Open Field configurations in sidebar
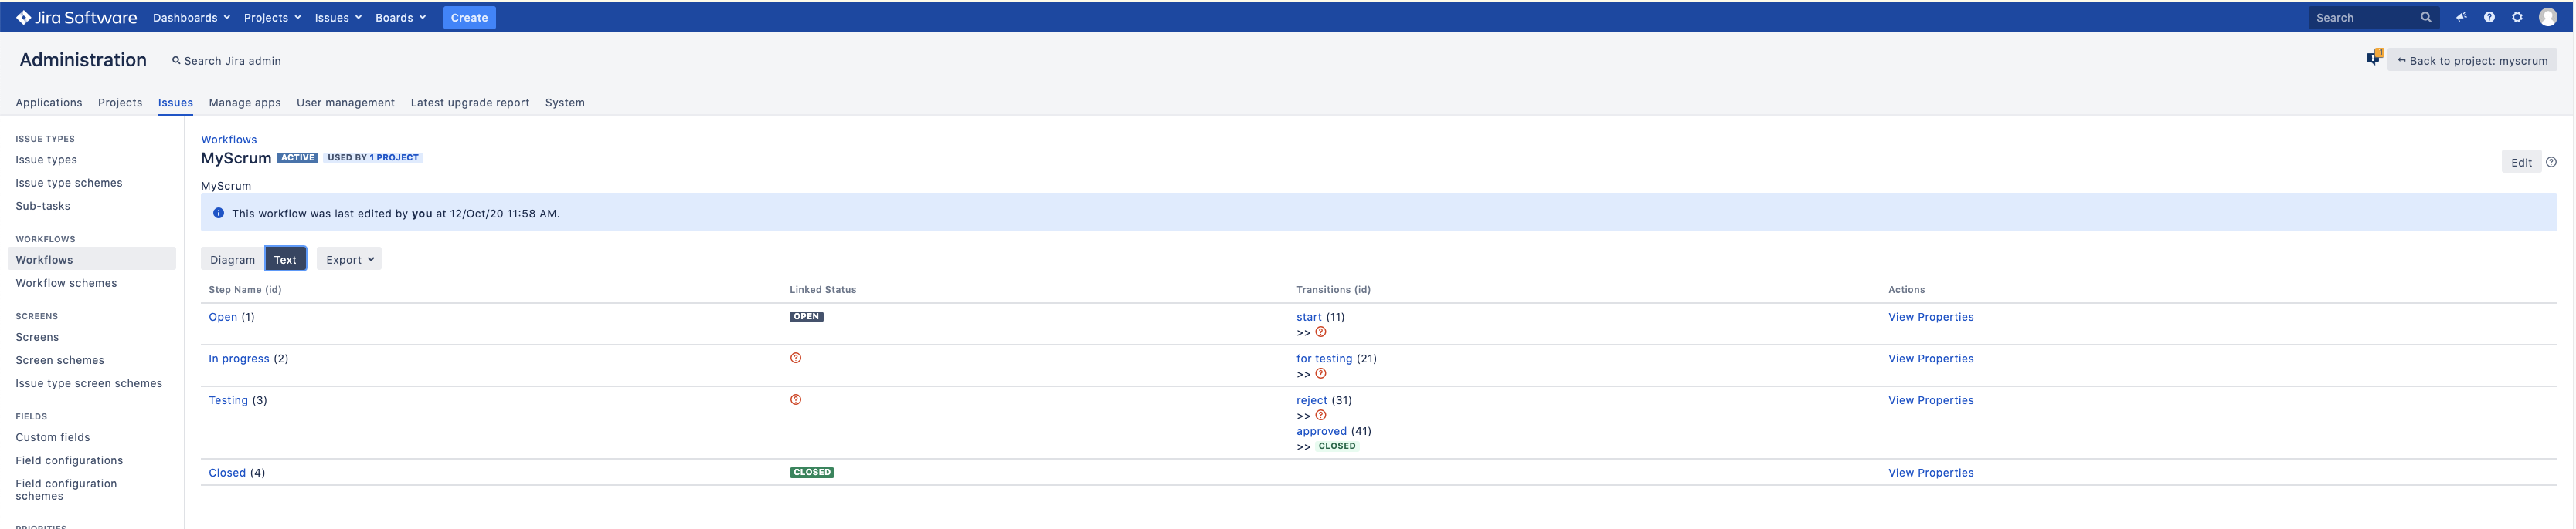This screenshot has height=529, width=2576. (69, 459)
